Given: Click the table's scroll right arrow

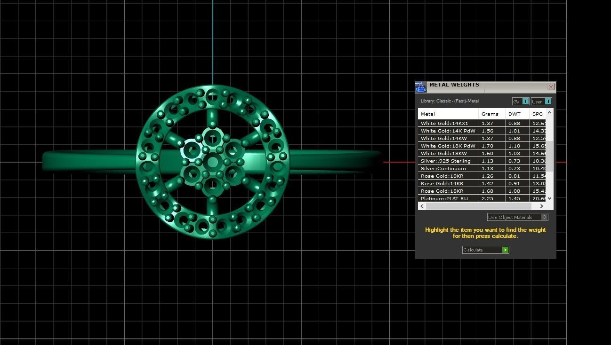Looking at the screenshot, I should (542, 206).
